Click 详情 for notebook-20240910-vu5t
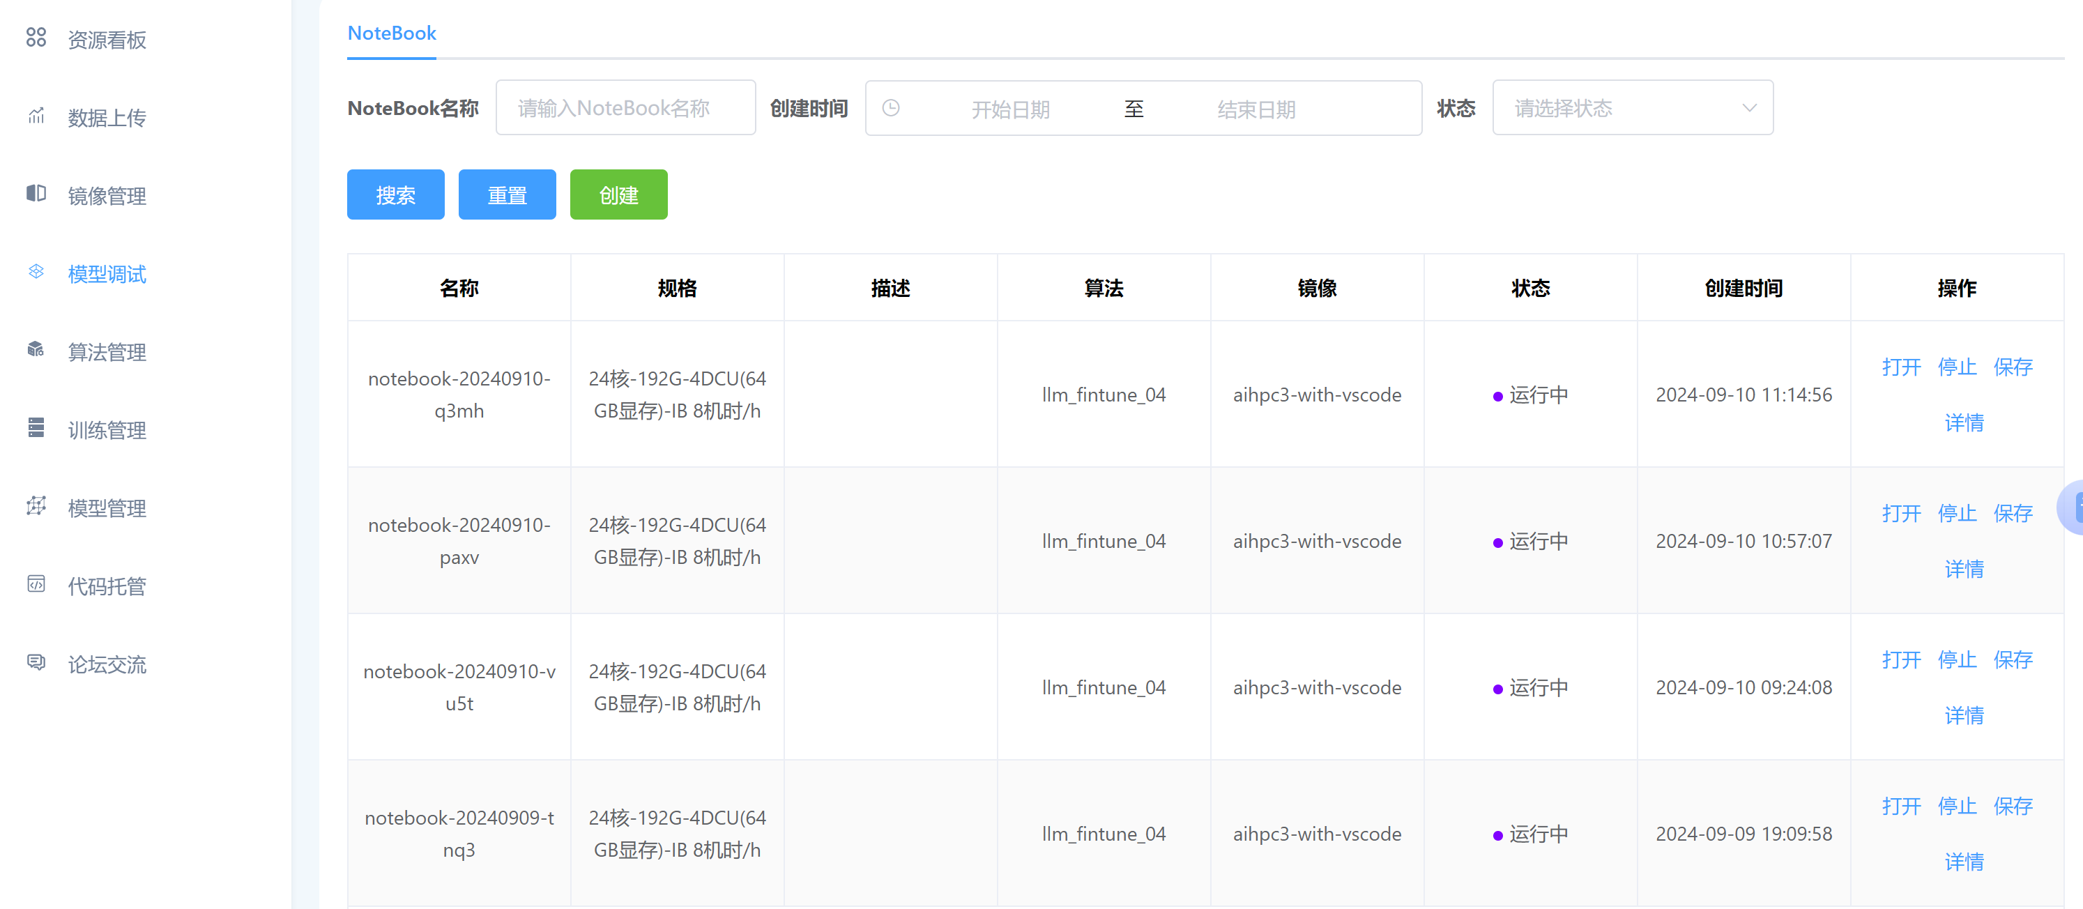The width and height of the screenshot is (2083, 909). coord(1964,715)
